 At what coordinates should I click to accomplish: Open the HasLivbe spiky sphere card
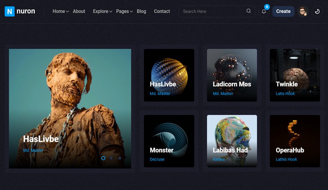point(169,75)
